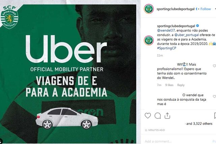Open the comment speech bubble icon

(158, 116)
